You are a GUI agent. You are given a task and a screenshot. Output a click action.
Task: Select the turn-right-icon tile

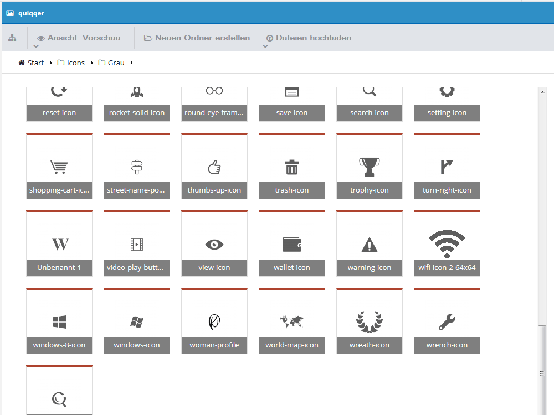pyautogui.click(x=447, y=166)
